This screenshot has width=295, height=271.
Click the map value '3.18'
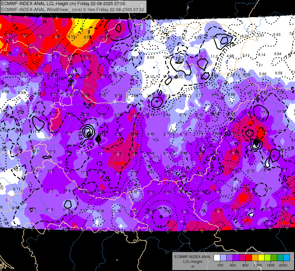coord(56,36)
